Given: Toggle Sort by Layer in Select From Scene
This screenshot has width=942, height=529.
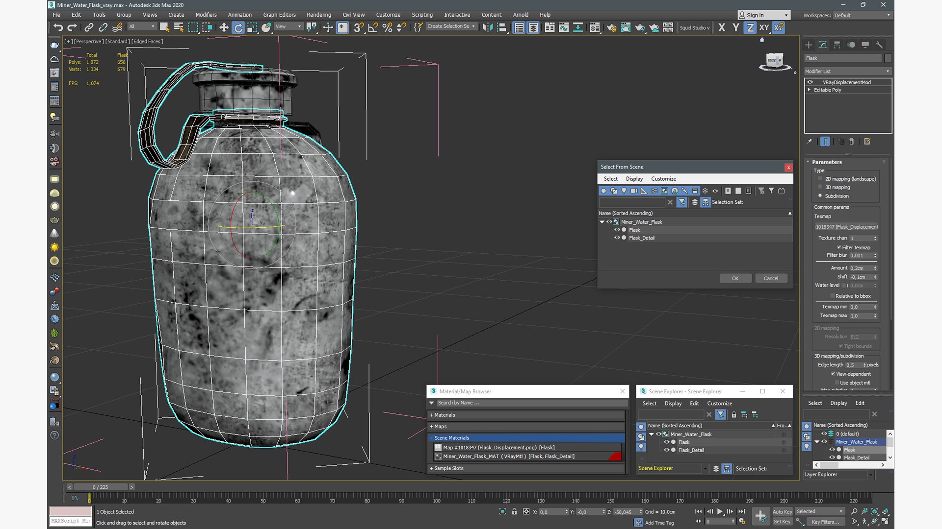Looking at the screenshot, I should [x=695, y=202].
